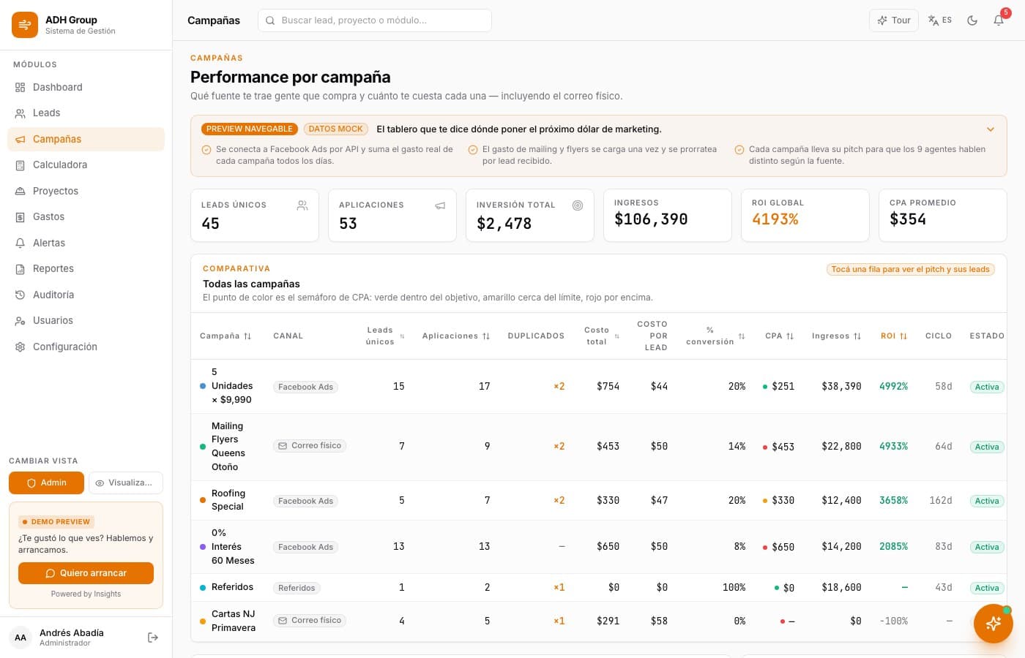The height and width of the screenshot is (658, 1025).
Task: Open the 5 Unidades × $9,990 campaign row
Action: (598, 387)
